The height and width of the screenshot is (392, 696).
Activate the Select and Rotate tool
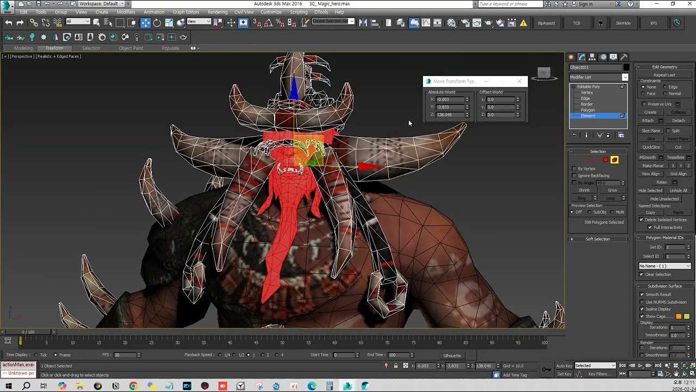pos(157,23)
